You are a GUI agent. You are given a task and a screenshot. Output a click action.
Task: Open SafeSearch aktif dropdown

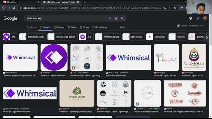point(197,25)
